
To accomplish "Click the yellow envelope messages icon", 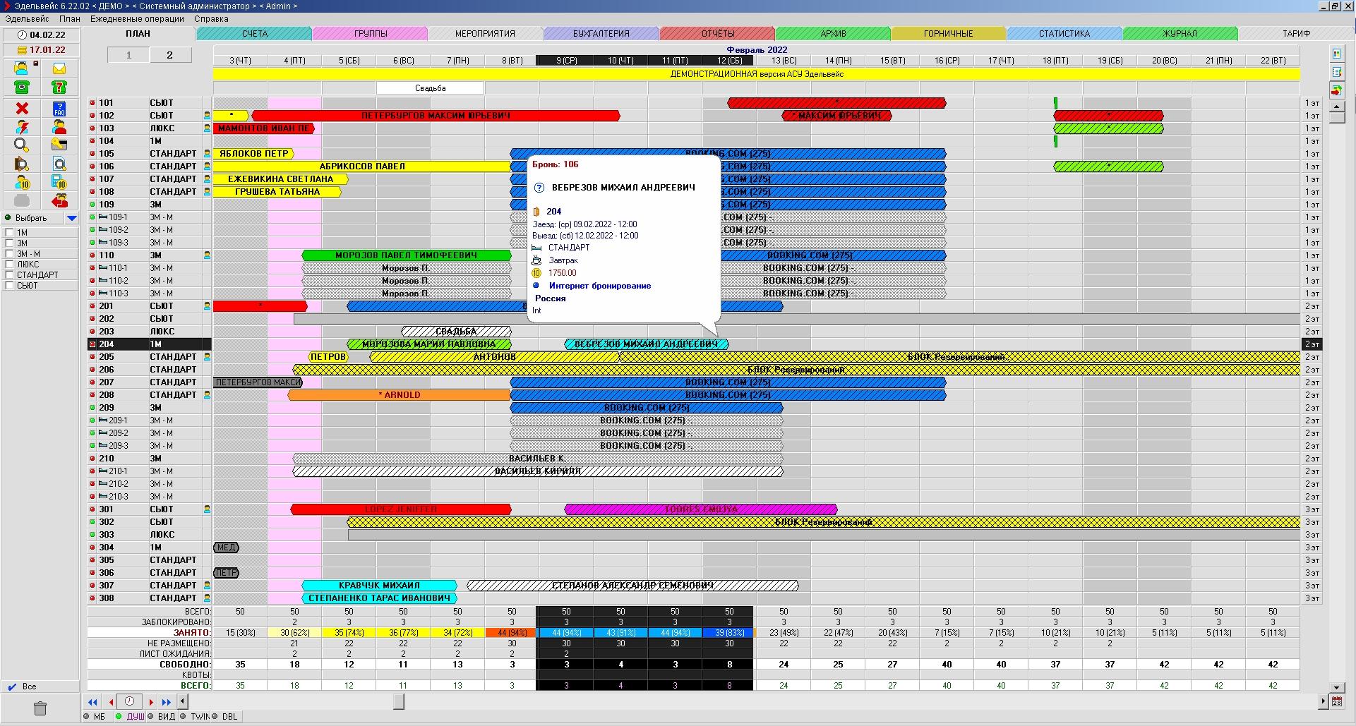I will coord(59,68).
